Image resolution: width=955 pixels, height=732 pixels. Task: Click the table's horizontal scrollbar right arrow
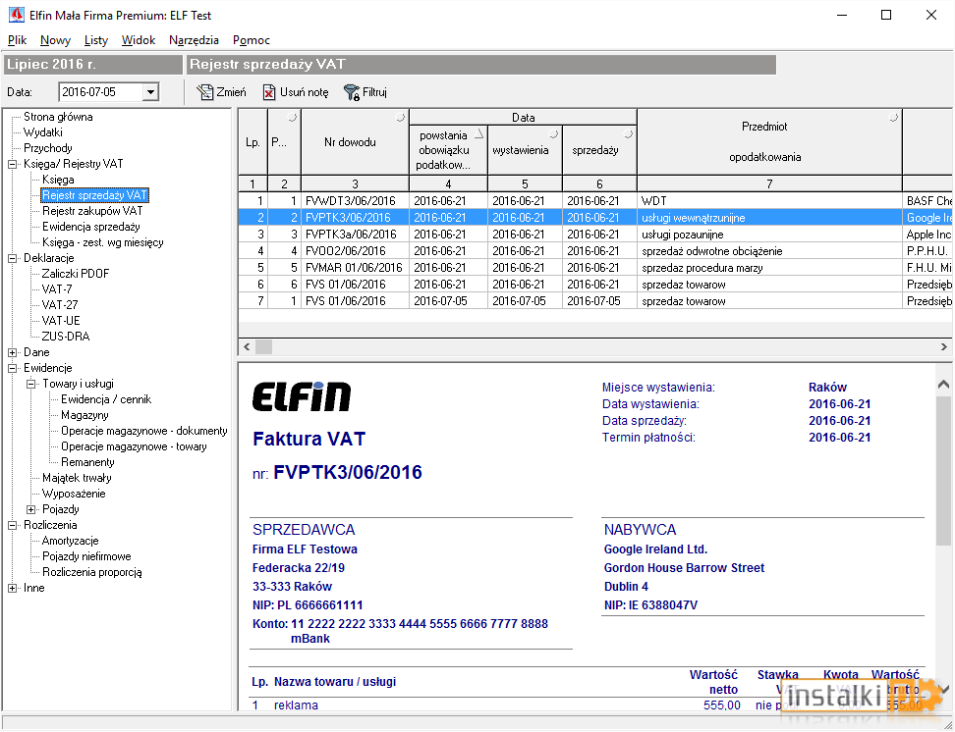pos(943,346)
